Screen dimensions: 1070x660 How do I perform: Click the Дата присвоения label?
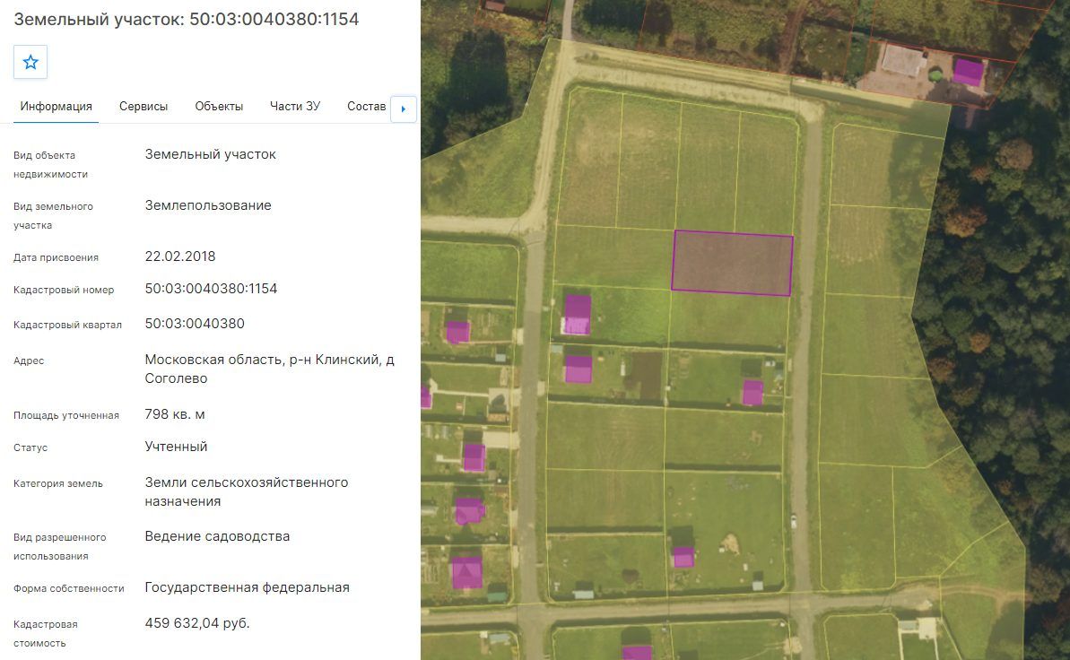[x=56, y=257]
